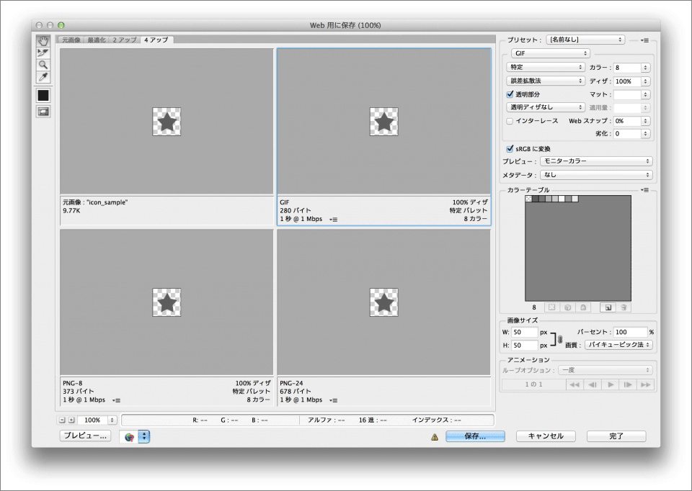Open the 画質 dropdown showing バイキュービック法
Viewport: 692px width, 491px height.
pyautogui.click(x=618, y=345)
